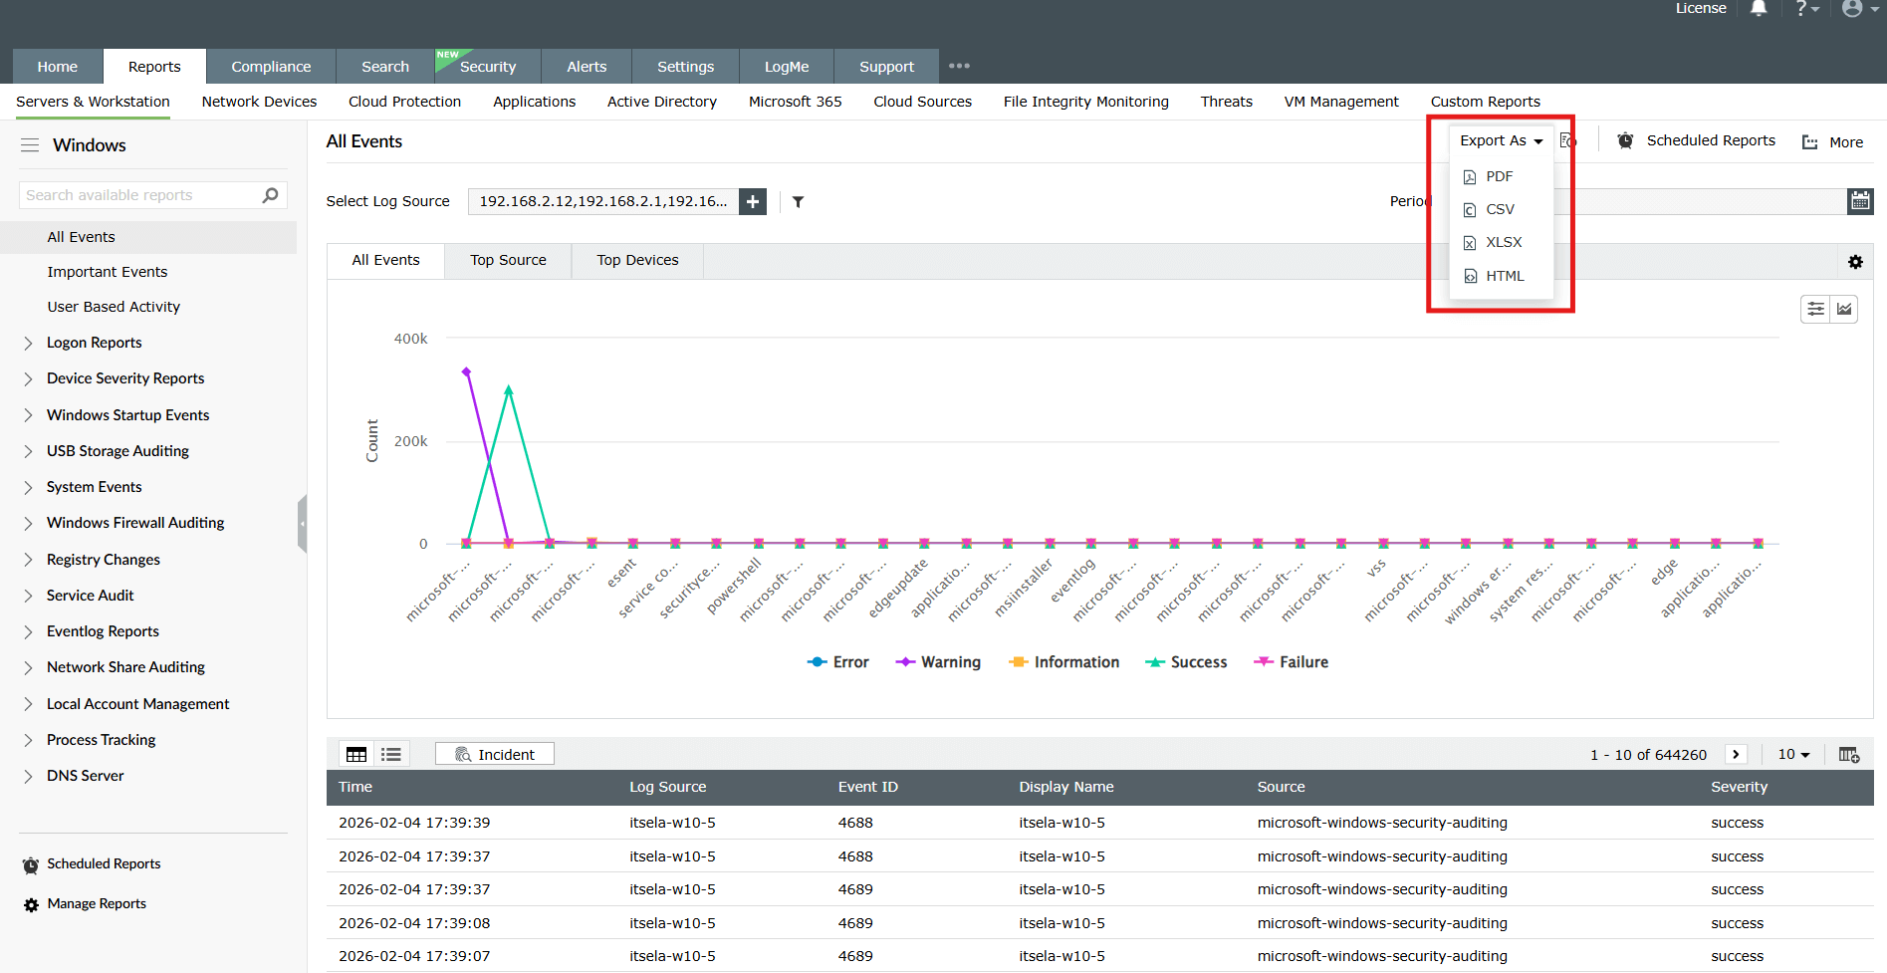Expand Registry Changes tree node

pyautogui.click(x=28, y=560)
